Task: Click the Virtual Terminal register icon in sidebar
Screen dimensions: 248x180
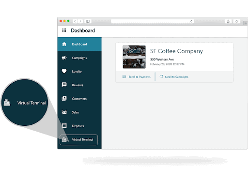Action: (64, 139)
